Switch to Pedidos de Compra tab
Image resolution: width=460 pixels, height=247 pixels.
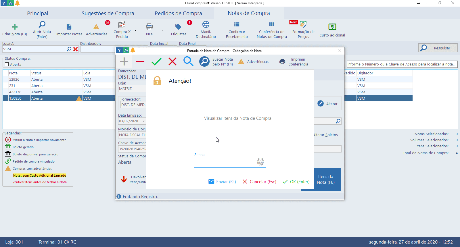pos(178,13)
